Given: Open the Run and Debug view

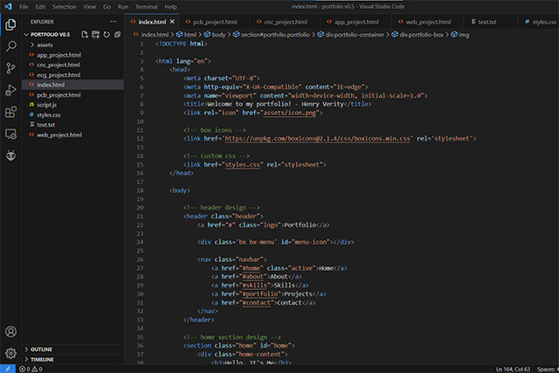Looking at the screenshot, I should (x=10, y=90).
